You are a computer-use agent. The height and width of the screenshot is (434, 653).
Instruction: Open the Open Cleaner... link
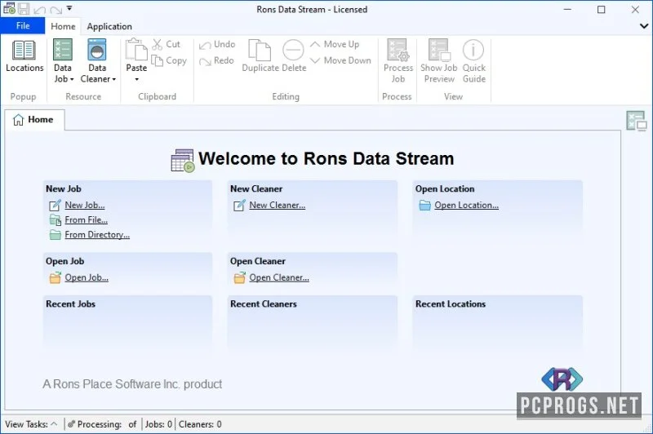click(279, 277)
